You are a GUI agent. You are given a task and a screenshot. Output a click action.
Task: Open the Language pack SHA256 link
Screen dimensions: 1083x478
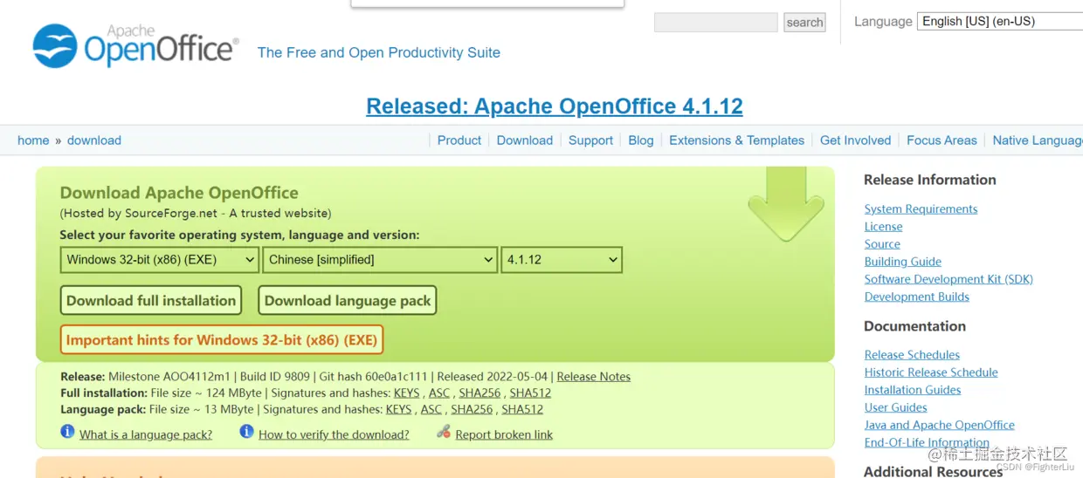(473, 409)
